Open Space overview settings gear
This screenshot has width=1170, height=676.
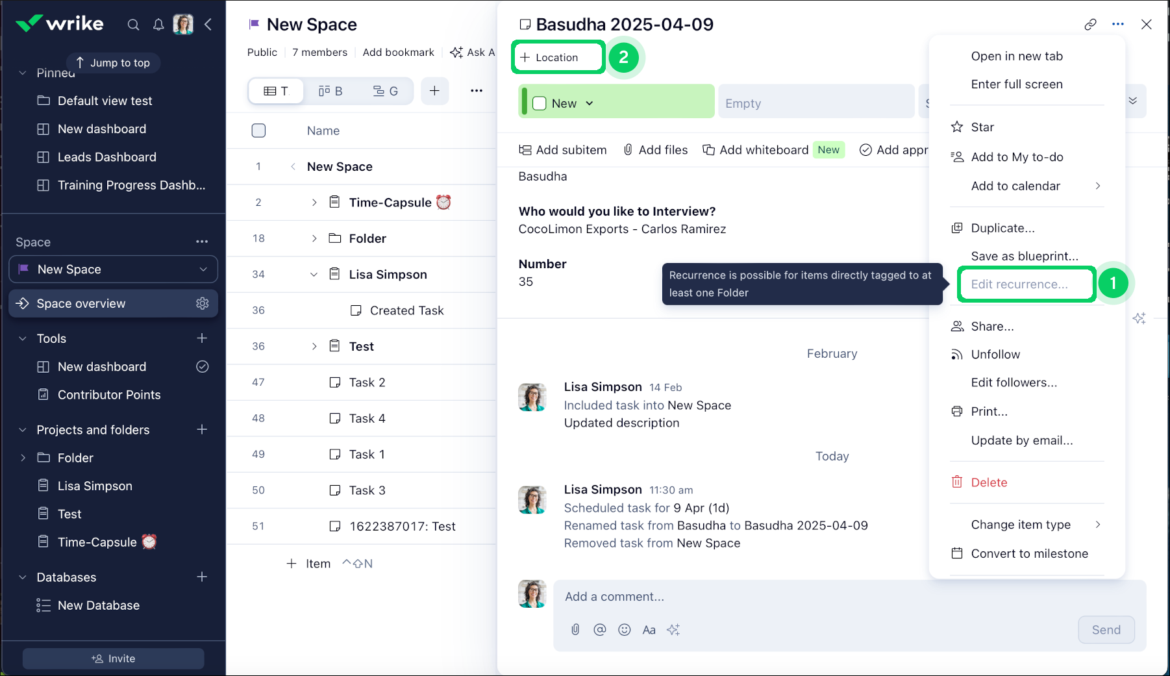[203, 303]
